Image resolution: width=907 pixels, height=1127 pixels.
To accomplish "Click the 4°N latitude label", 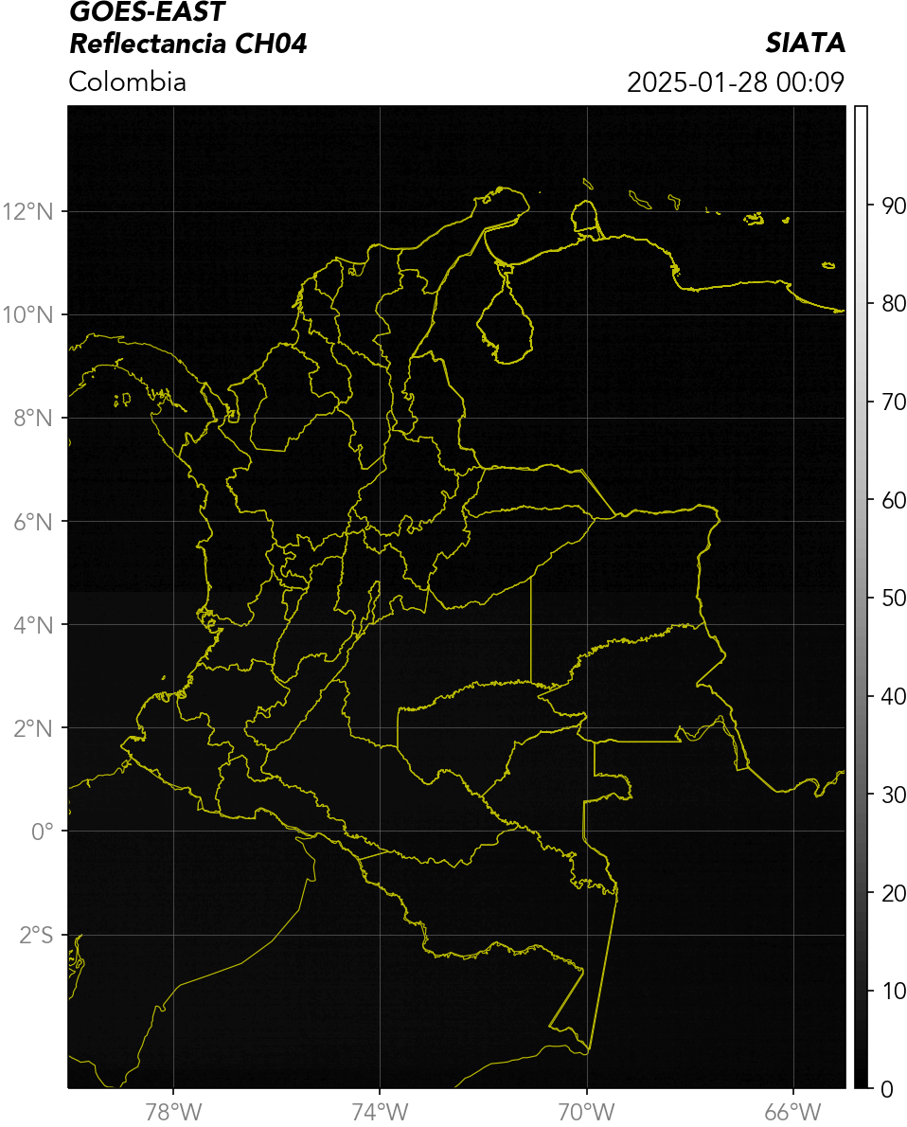I will 33,625.
